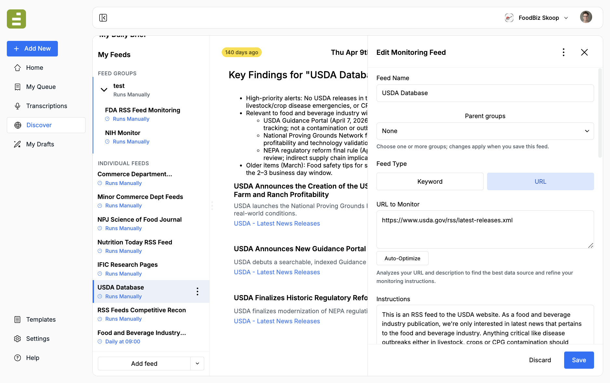Open USDA Database feed options menu
This screenshot has height=383, width=610.
pos(197,291)
